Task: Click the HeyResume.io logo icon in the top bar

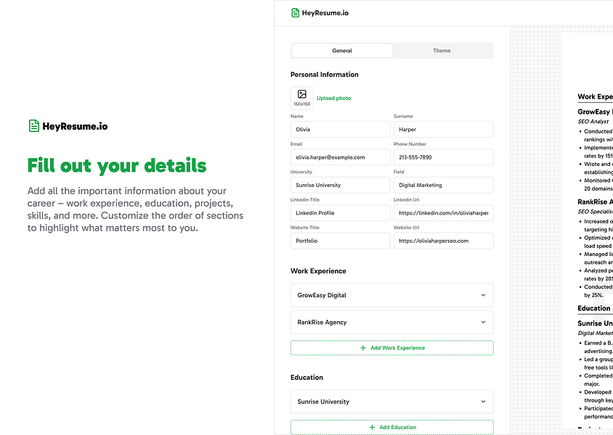Action: coord(295,12)
